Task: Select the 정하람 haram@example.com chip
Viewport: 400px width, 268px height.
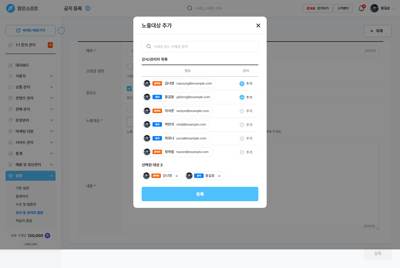Action: (177, 152)
